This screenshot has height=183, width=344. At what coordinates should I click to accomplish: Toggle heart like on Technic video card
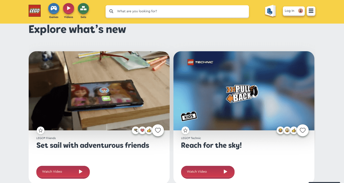(x=303, y=130)
